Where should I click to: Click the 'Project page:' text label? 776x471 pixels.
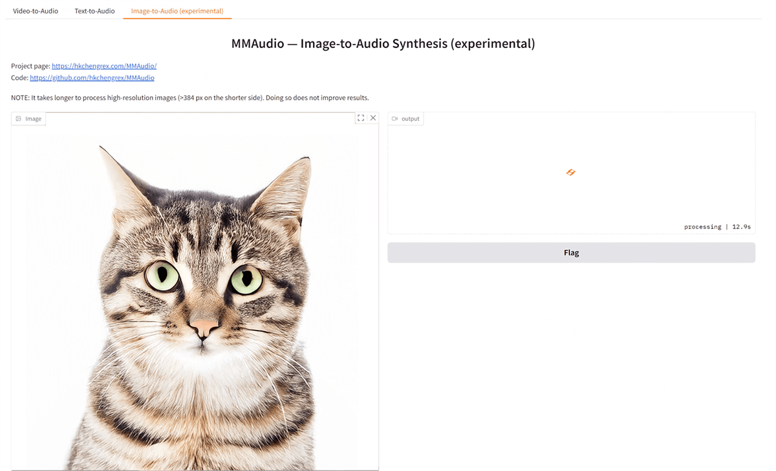(x=30, y=66)
